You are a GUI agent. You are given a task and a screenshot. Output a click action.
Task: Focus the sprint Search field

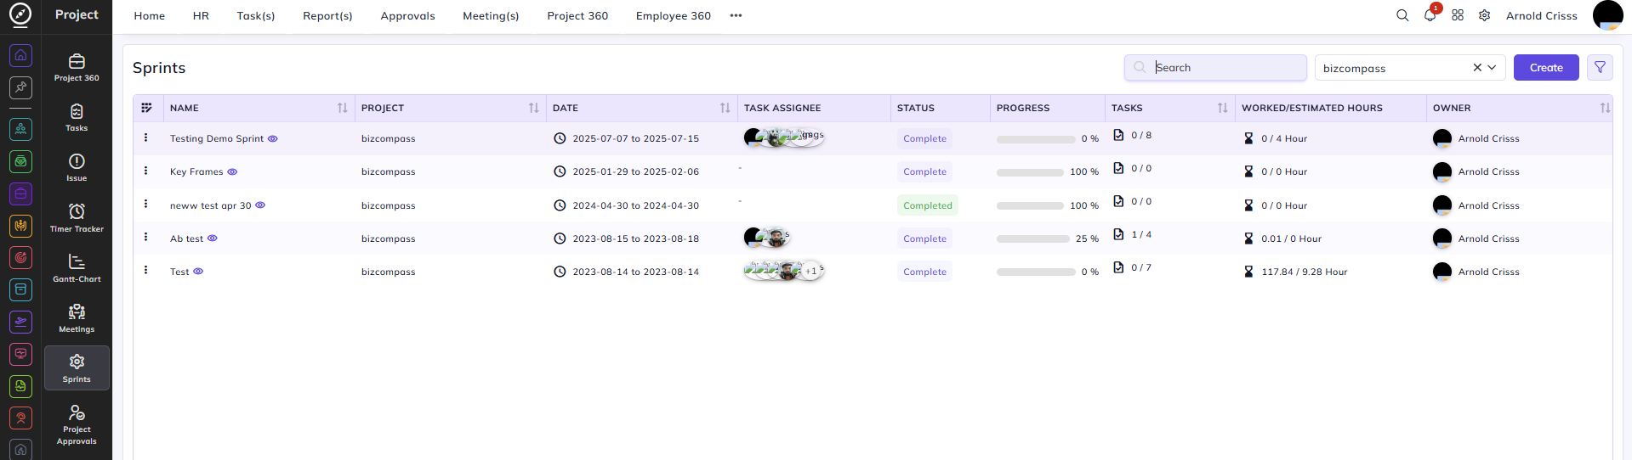1215,67
